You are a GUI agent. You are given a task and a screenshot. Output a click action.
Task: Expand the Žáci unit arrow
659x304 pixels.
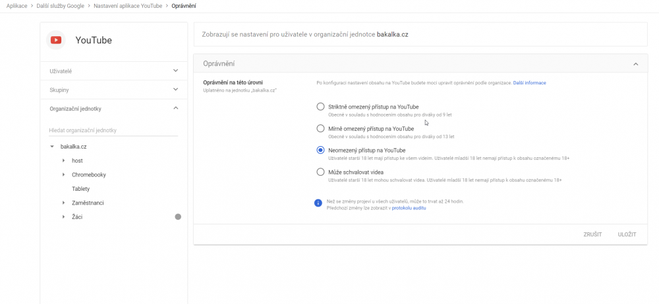tap(63, 216)
